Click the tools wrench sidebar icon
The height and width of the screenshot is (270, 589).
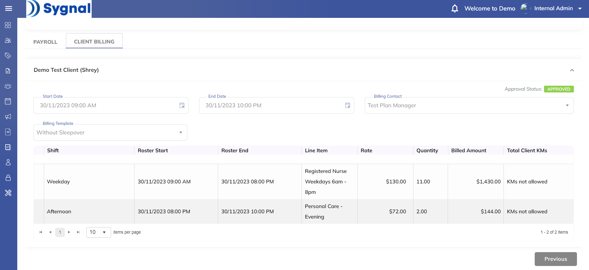coord(8,193)
